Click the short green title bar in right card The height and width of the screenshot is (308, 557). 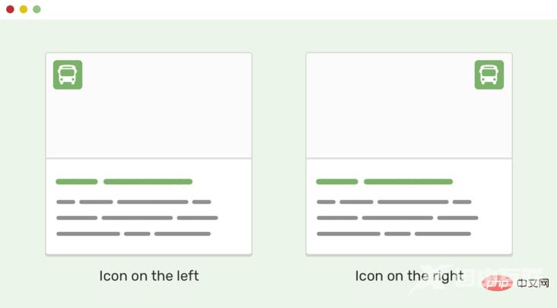click(x=337, y=182)
